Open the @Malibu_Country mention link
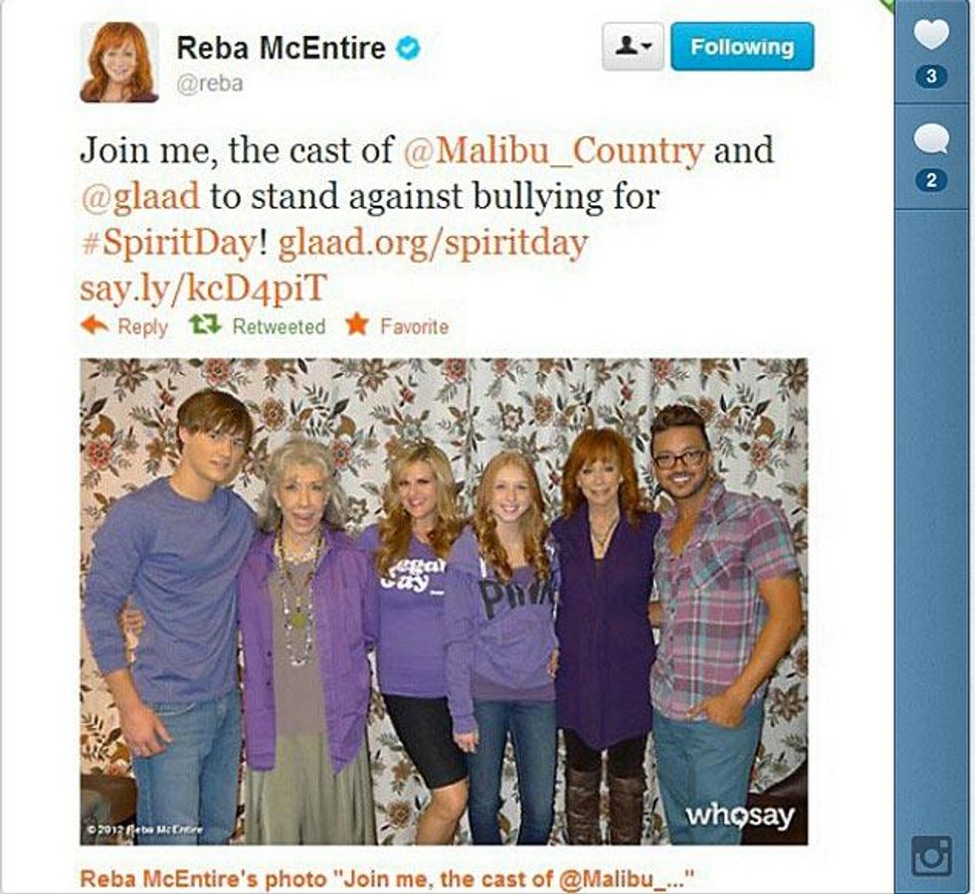This screenshot has height=894, width=975. point(554,150)
